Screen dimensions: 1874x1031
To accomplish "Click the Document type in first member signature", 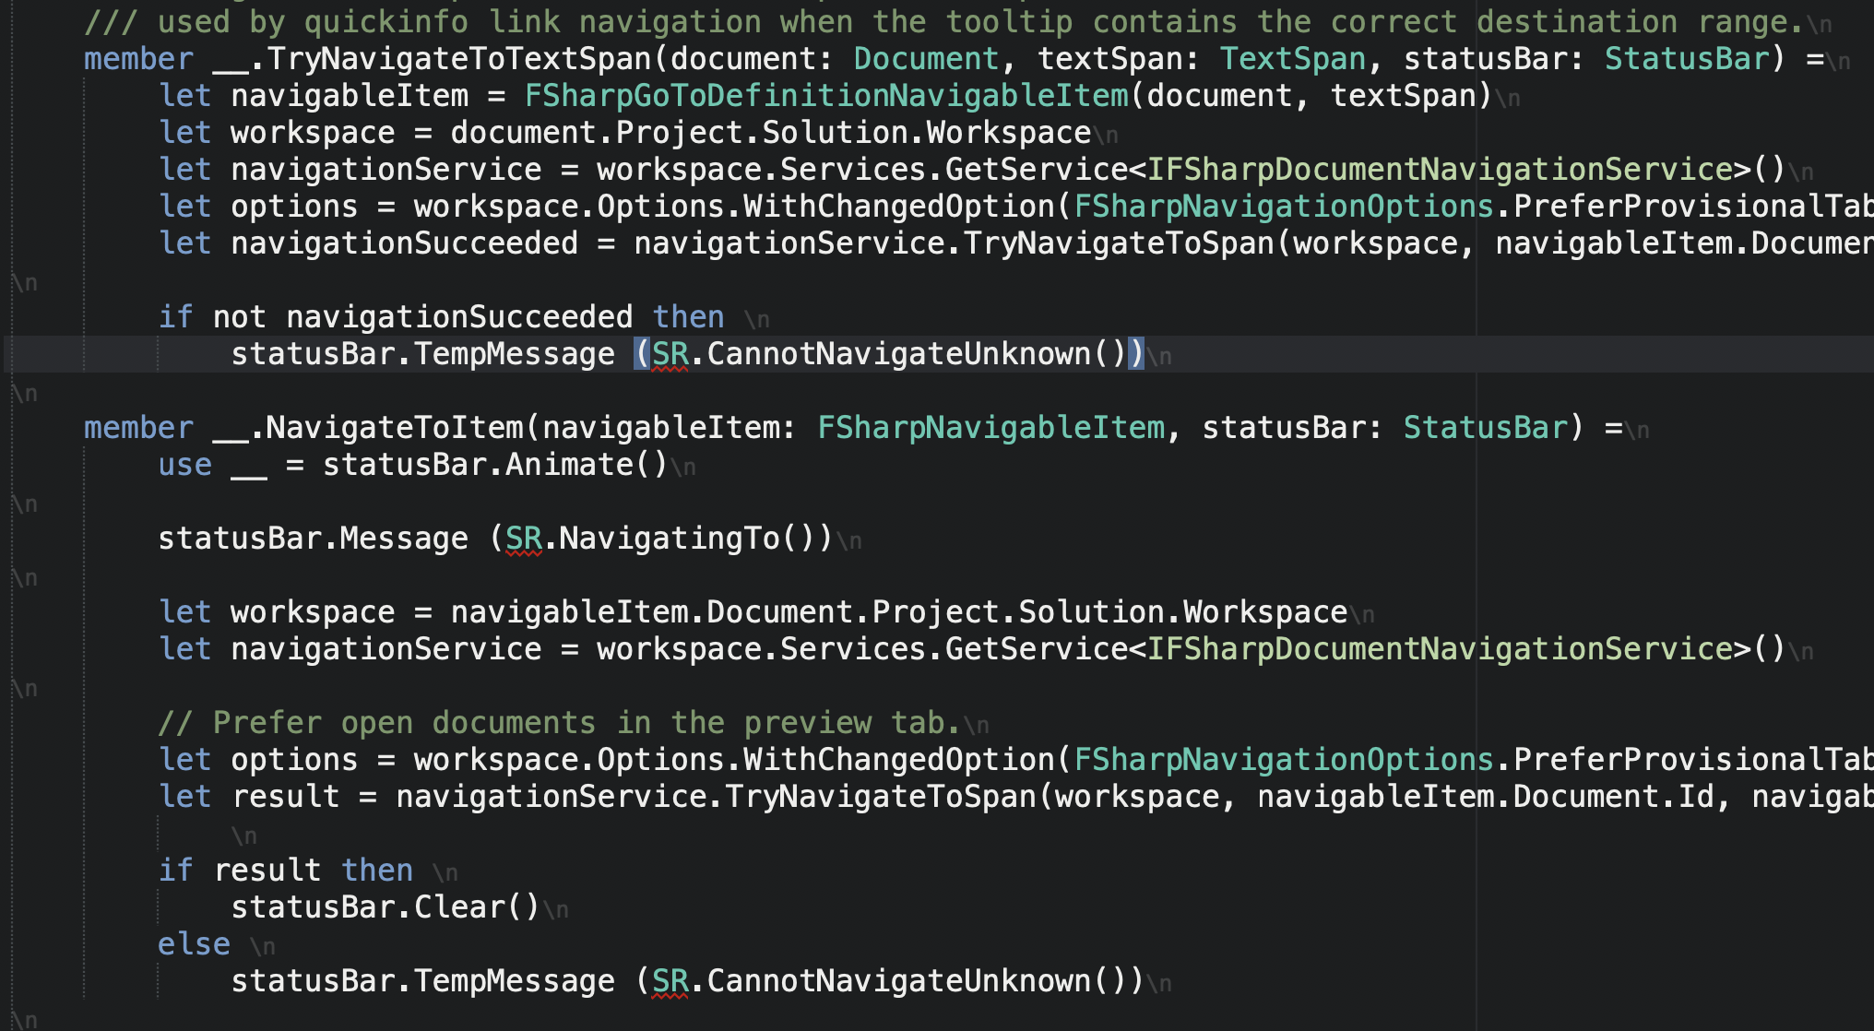I will click(926, 59).
